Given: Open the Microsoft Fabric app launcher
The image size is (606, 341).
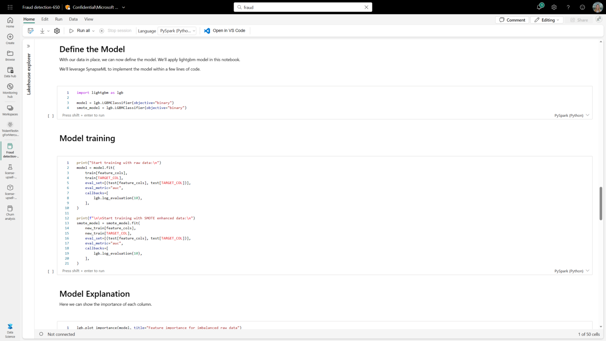Looking at the screenshot, I should pos(9,7).
